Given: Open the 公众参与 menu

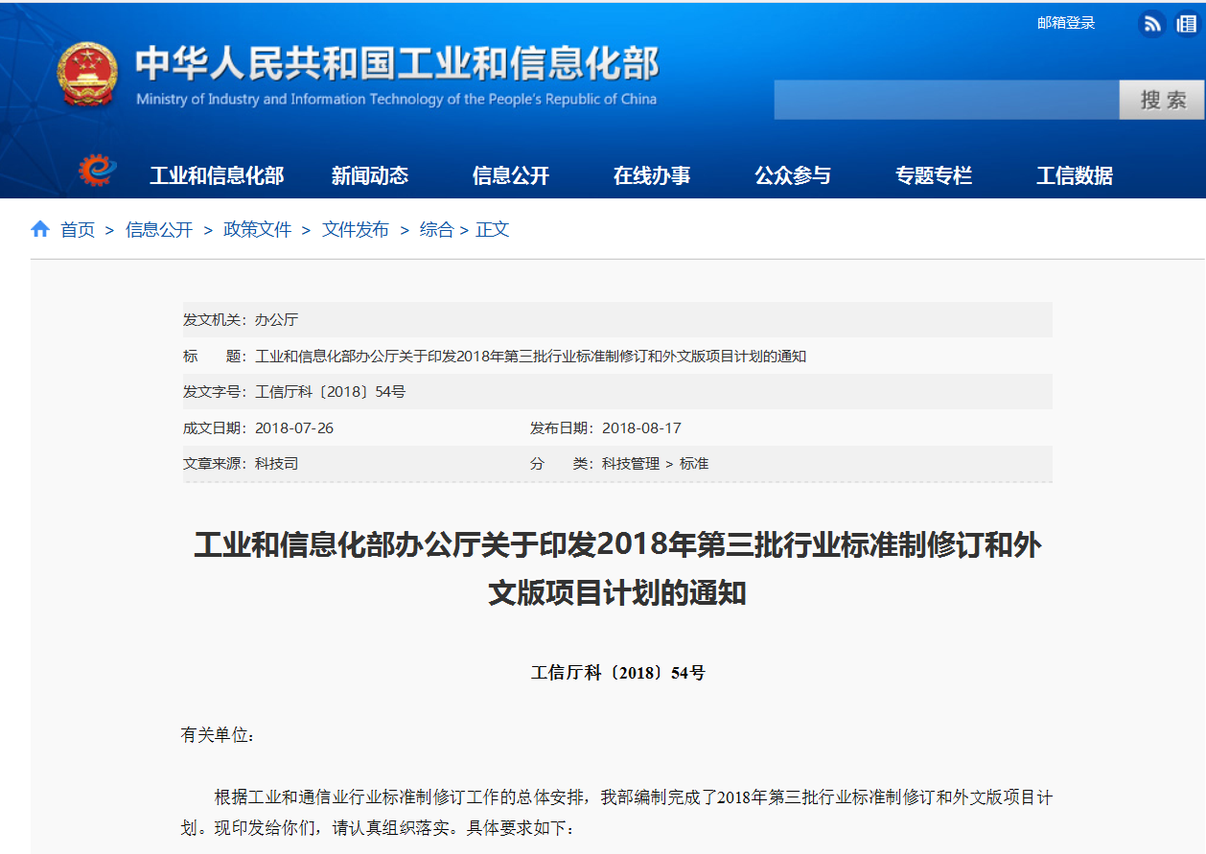Looking at the screenshot, I should point(793,175).
